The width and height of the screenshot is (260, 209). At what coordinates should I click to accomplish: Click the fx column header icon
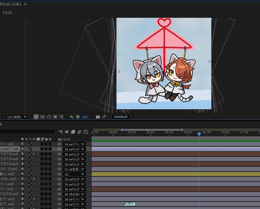point(34,139)
